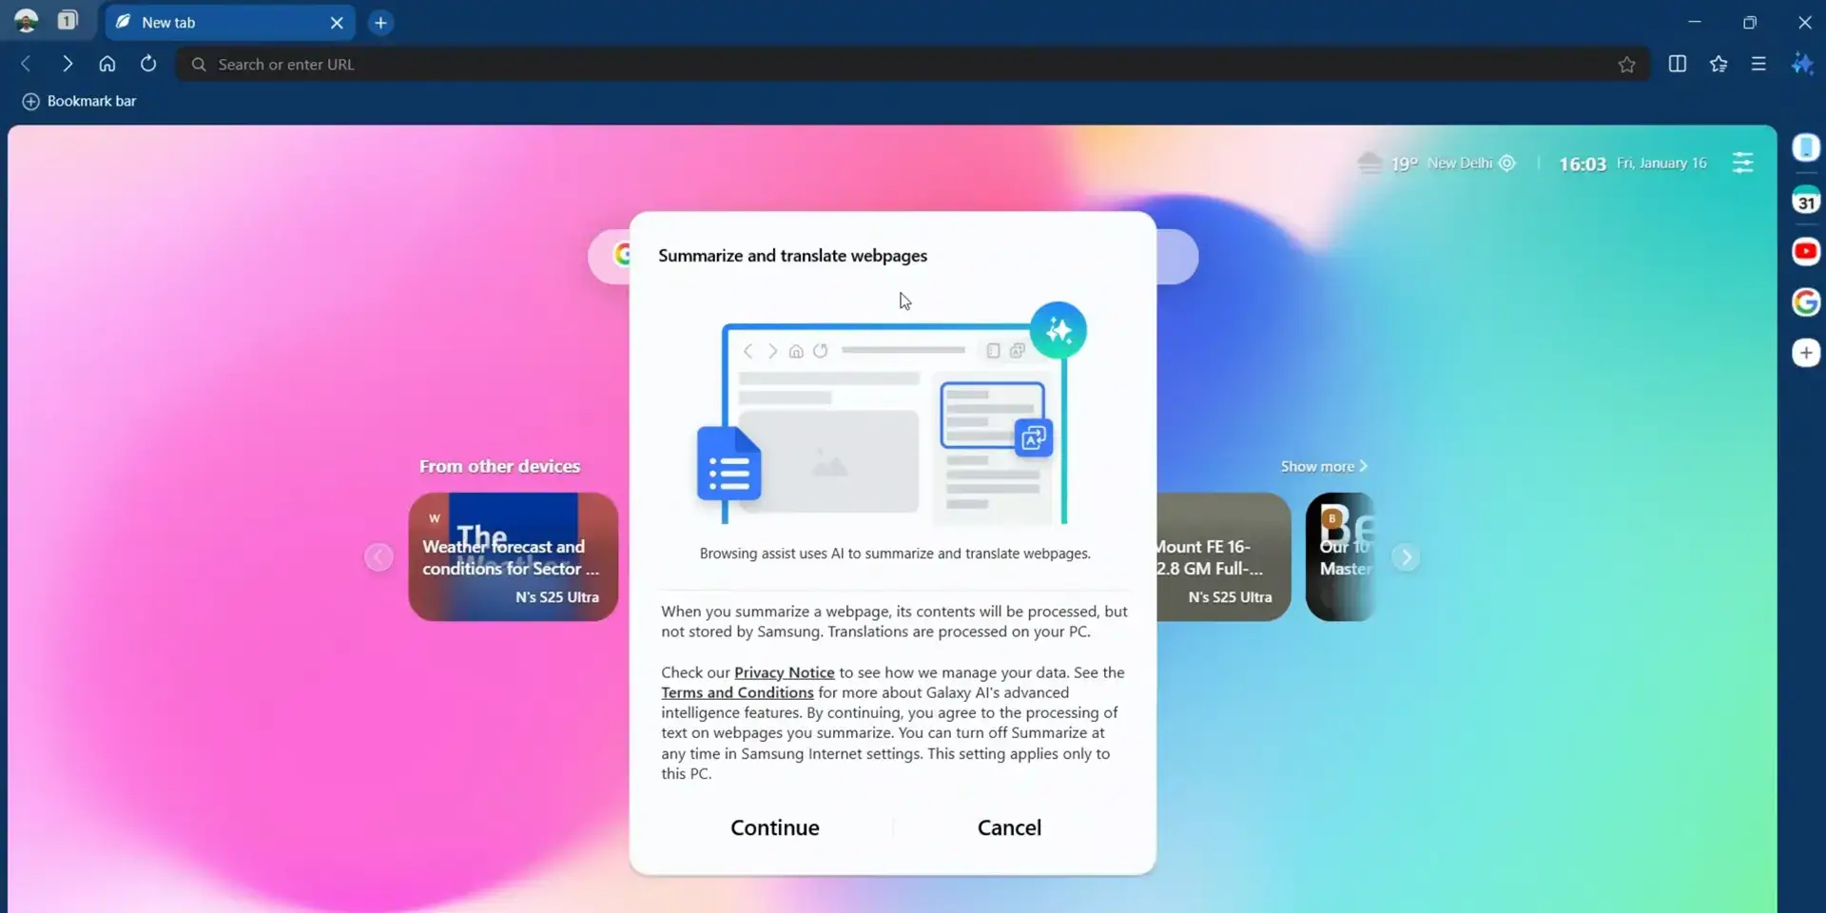Open the browser hamburger menu
Viewport: 1826px width, 913px height.
tap(1758, 64)
